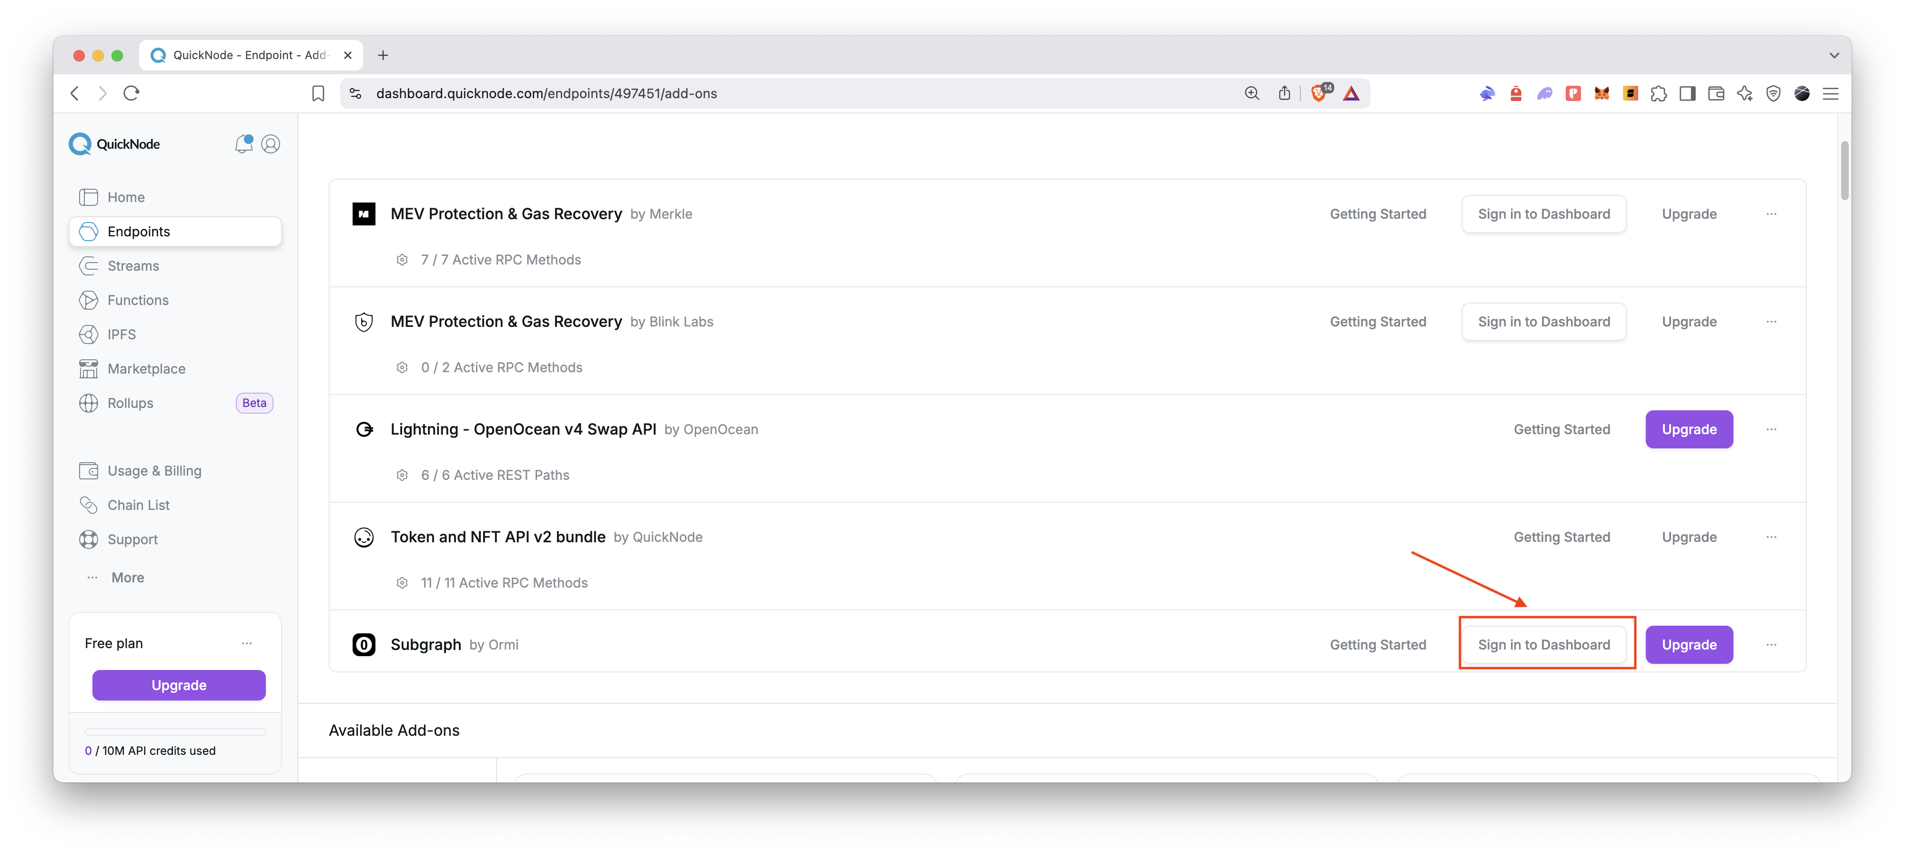This screenshot has width=1905, height=853.
Task: Click Token and NFT API bundle icon
Action: pos(364,537)
